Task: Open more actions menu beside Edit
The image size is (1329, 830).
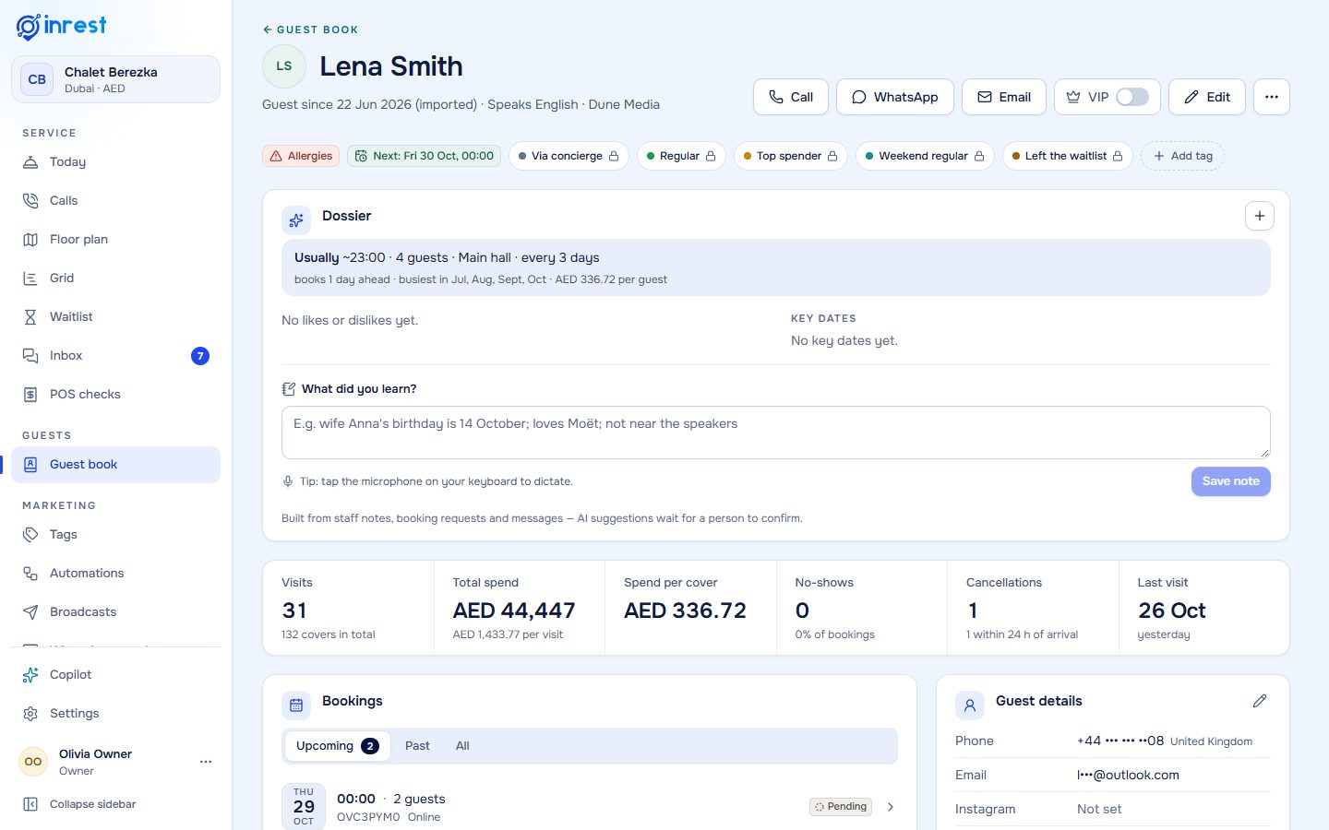Action: 1272,97
